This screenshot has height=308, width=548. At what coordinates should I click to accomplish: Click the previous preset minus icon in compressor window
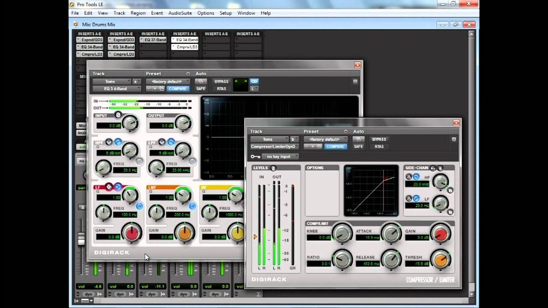click(x=306, y=146)
